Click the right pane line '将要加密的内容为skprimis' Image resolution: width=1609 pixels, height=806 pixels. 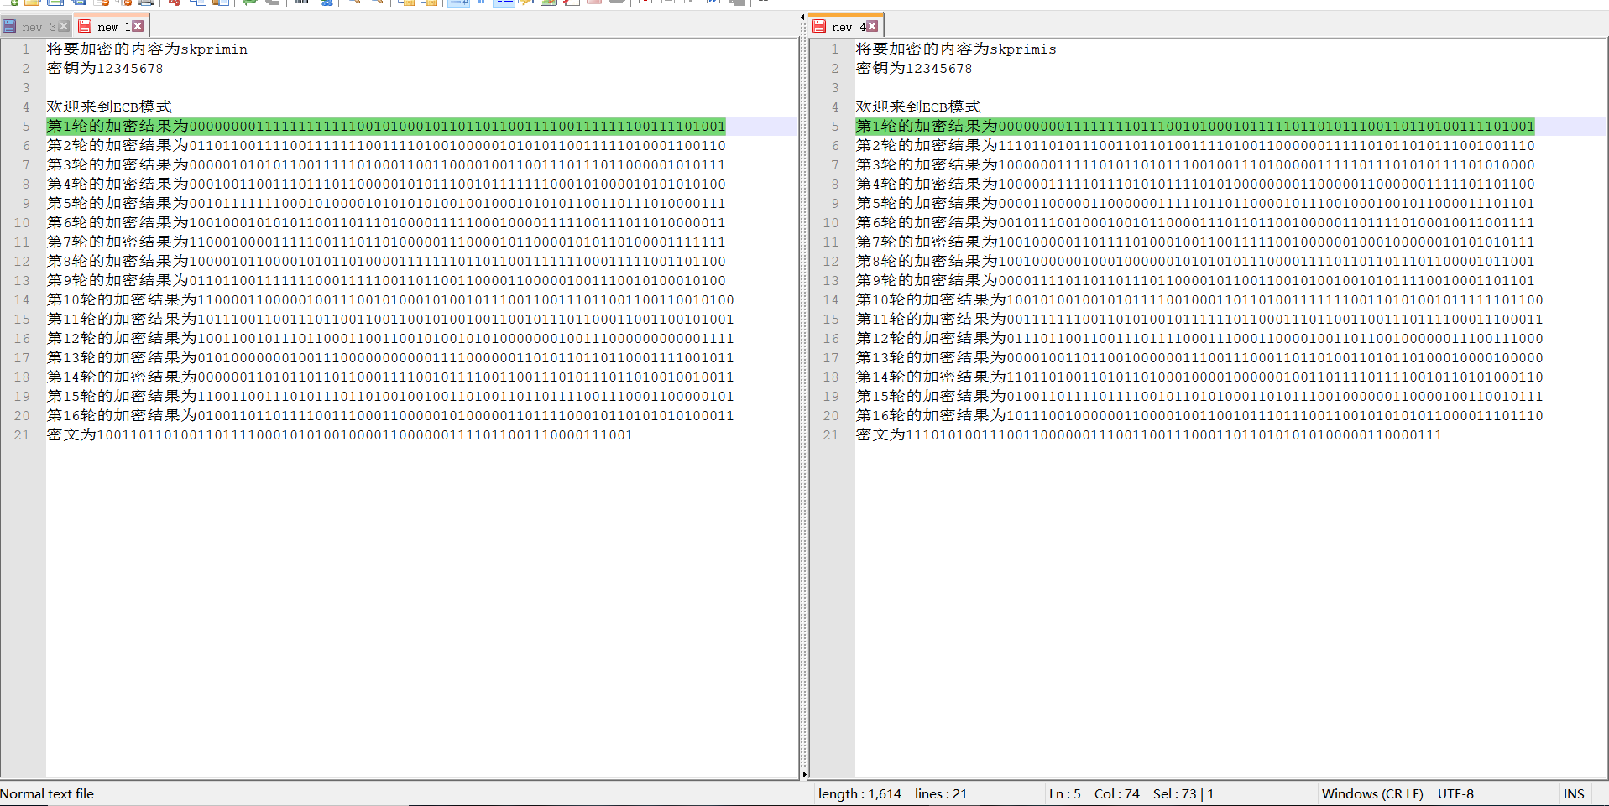click(x=956, y=49)
